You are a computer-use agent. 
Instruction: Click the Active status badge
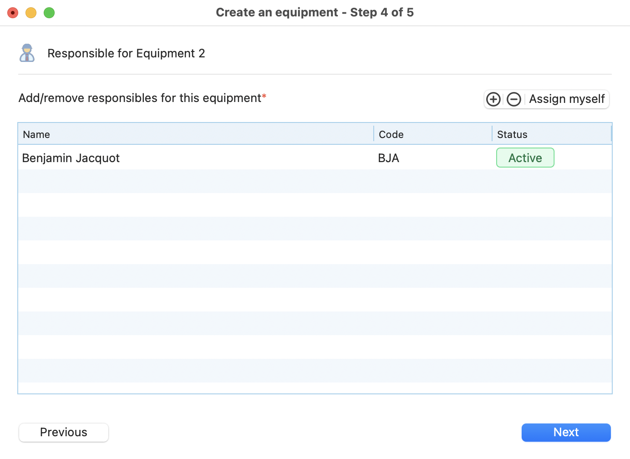click(525, 158)
